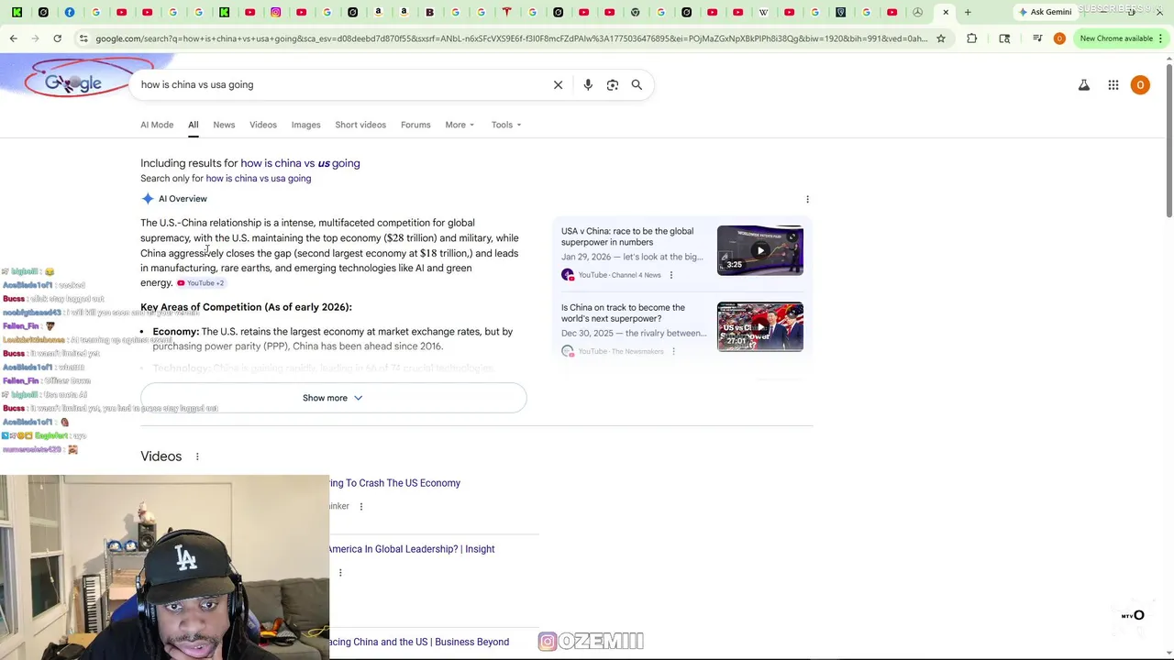
Task: Clear the search query with X
Action: pyautogui.click(x=558, y=84)
